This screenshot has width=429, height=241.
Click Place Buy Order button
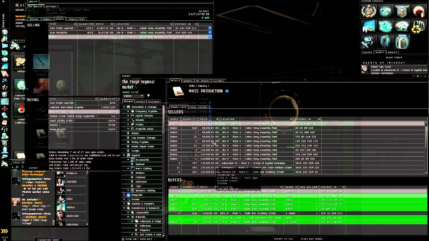311,239
